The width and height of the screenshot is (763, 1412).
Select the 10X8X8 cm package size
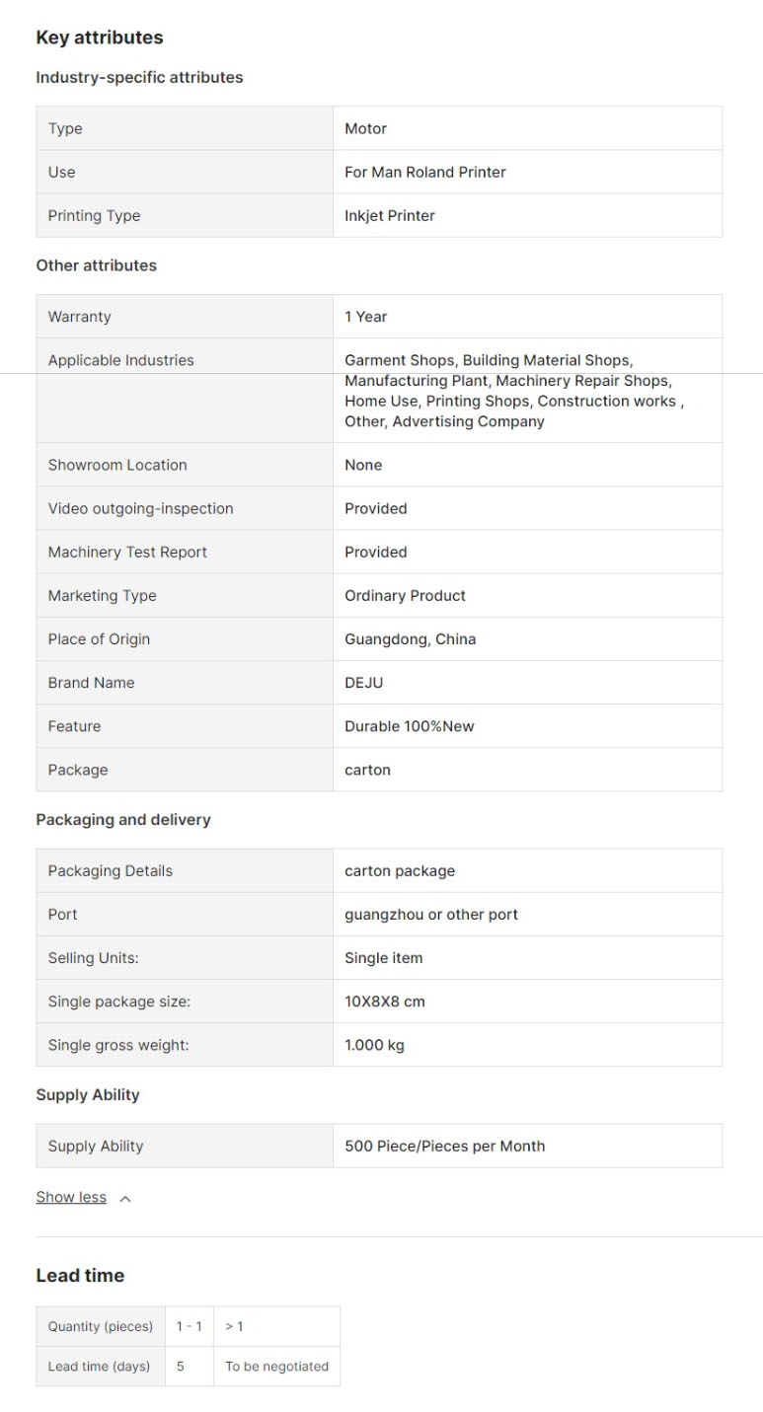pyautogui.click(x=385, y=1001)
